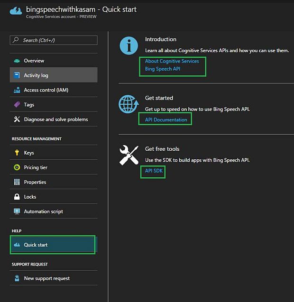Click the purple Tags icon
294x302 pixels.
click(17, 105)
